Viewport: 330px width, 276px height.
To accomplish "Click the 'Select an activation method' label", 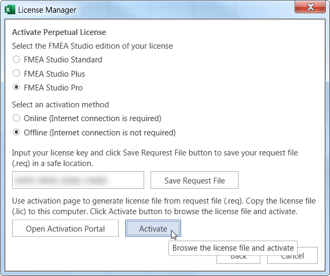I will (x=60, y=105).
